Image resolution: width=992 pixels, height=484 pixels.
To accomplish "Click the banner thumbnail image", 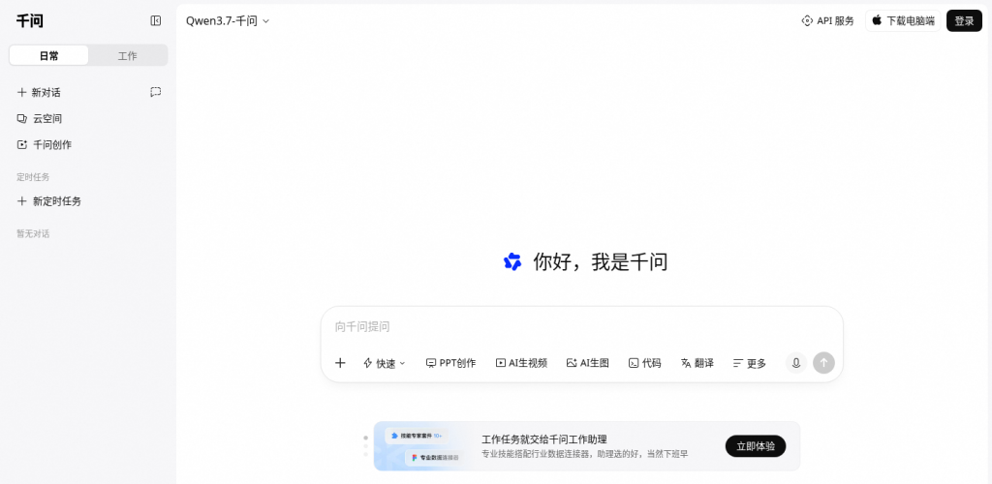I will click(424, 446).
